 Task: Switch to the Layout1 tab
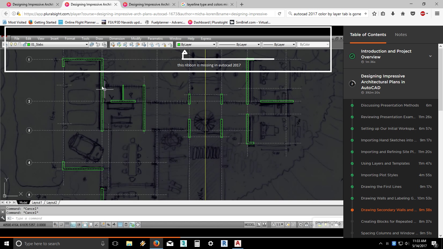click(x=37, y=203)
